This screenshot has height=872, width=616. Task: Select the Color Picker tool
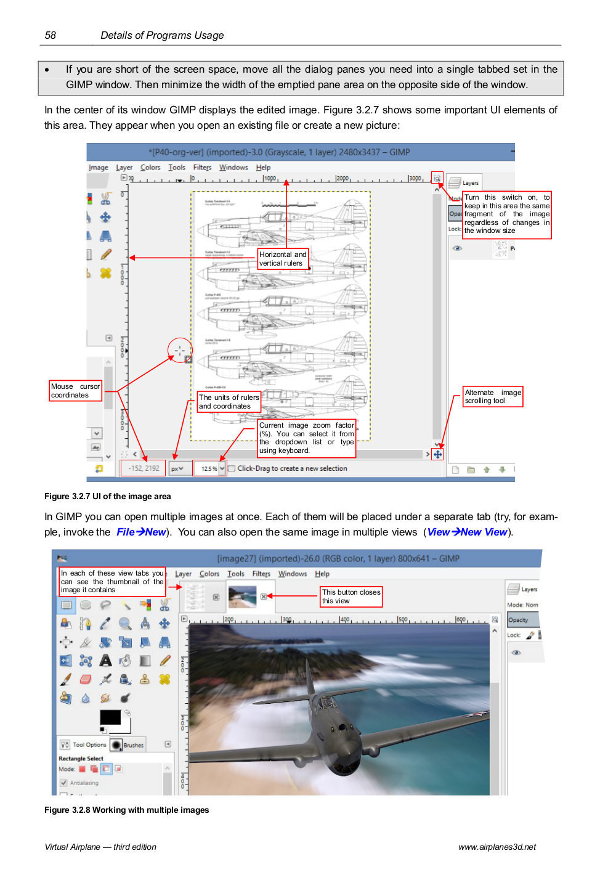point(105,624)
